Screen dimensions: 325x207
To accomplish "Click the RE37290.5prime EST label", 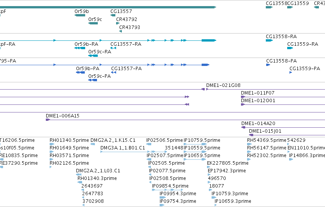I will (19, 163).
